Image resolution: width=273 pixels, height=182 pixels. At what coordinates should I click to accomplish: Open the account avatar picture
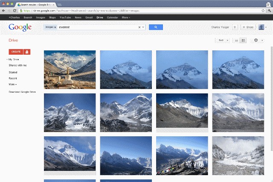(261, 27)
